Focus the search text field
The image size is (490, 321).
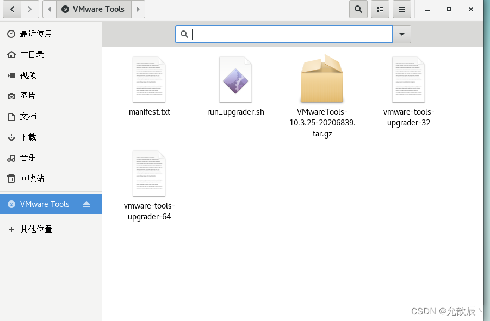[x=284, y=34]
